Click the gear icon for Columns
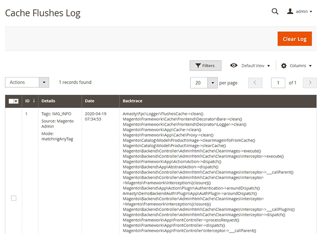 [284, 66]
